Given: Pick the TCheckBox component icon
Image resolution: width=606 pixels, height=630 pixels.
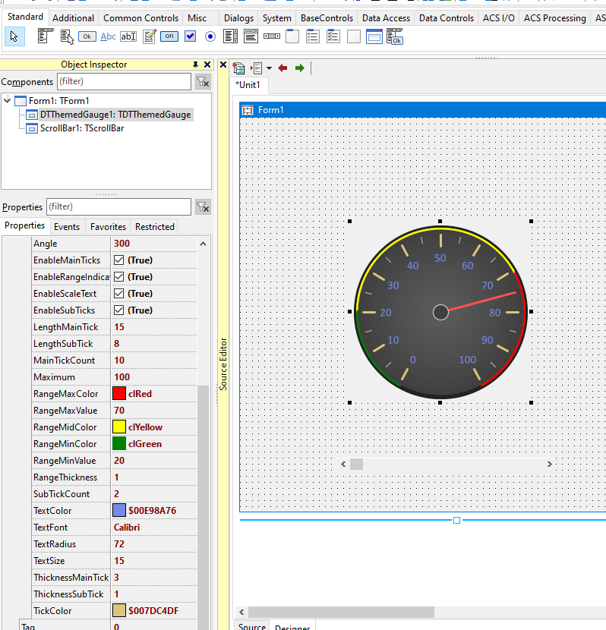Looking at the screenshot, I should click(x=190, y=36).
